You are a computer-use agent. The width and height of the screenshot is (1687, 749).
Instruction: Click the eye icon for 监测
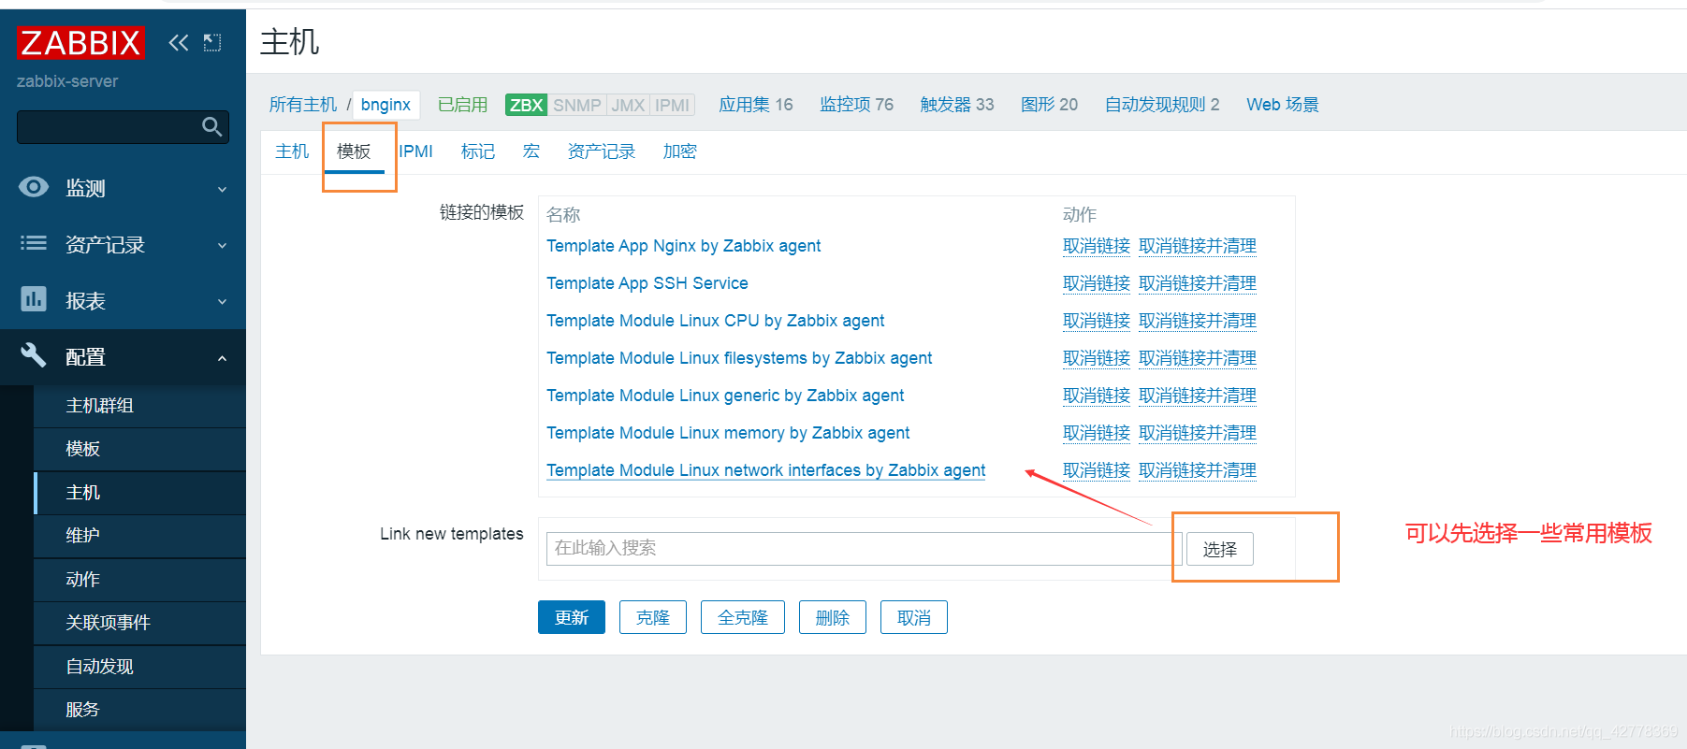point(34,187)
